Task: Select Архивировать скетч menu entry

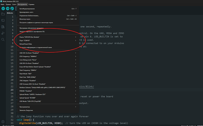Action: [x=48, y=12]
